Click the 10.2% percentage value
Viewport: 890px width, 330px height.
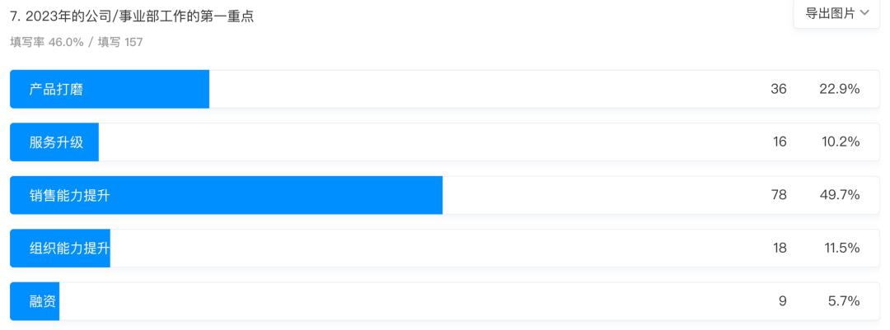pyautogui.click(x=839, y=142)
